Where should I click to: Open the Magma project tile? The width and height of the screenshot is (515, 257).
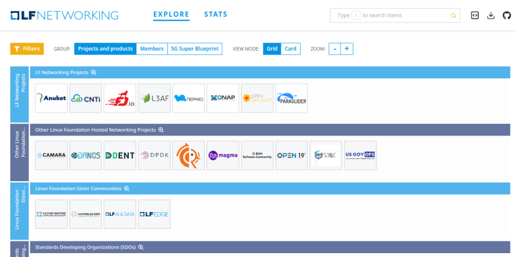tap(223, 155)
